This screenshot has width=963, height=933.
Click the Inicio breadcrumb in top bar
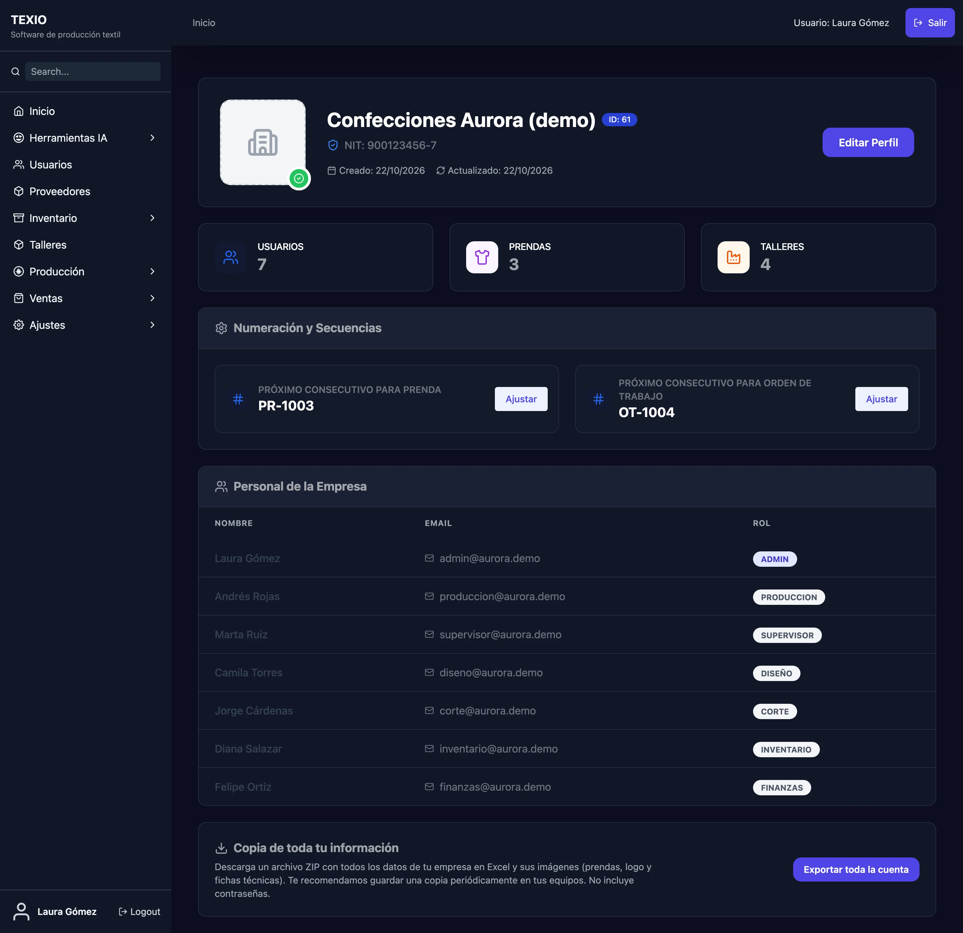(x=204, y=23)
